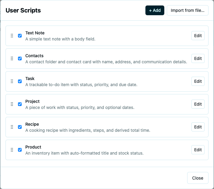Click description 'A piece of work with status'
This screenshot has width=214, height=189.
point(80,107)
